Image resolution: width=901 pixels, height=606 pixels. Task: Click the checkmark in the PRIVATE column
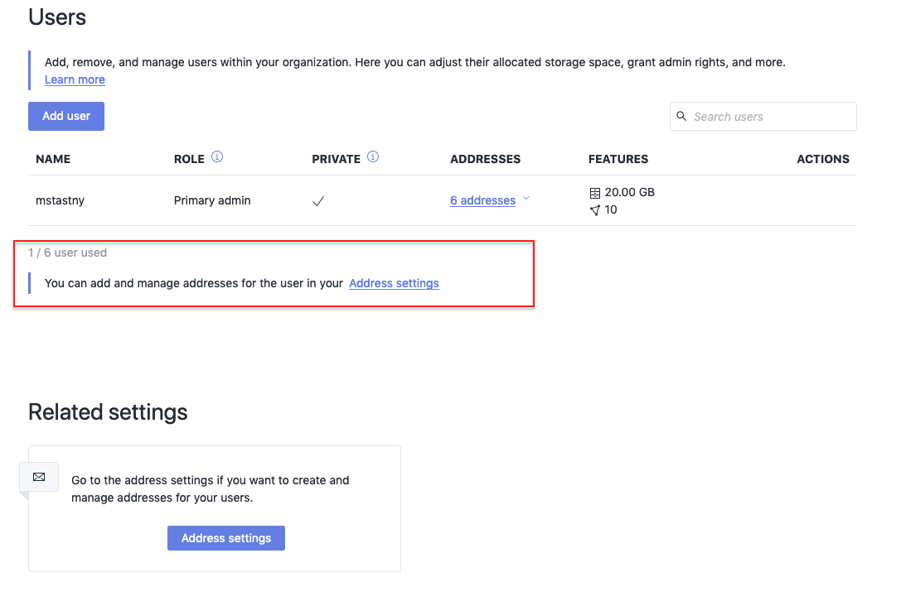point(318,200)
